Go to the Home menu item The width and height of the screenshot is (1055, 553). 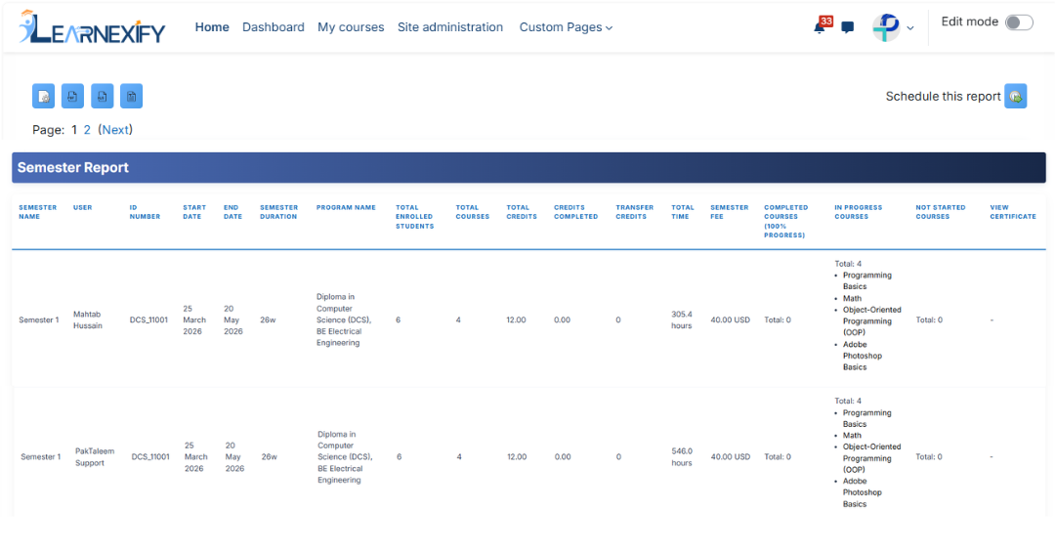point(212,27)
